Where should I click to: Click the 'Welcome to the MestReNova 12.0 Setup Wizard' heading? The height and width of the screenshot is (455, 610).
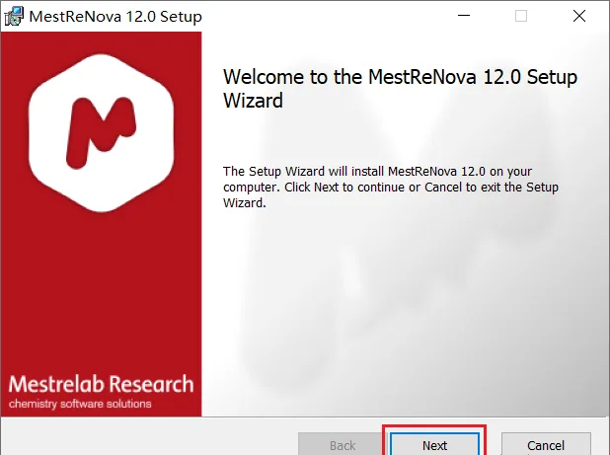pos(400,89)
